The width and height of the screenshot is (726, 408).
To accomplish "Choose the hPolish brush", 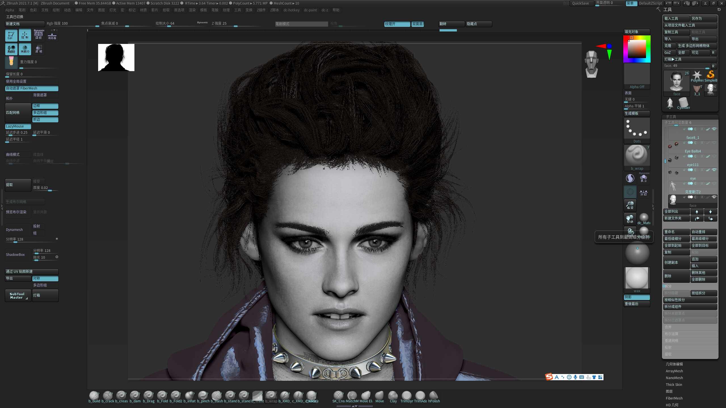I will 434,397.
